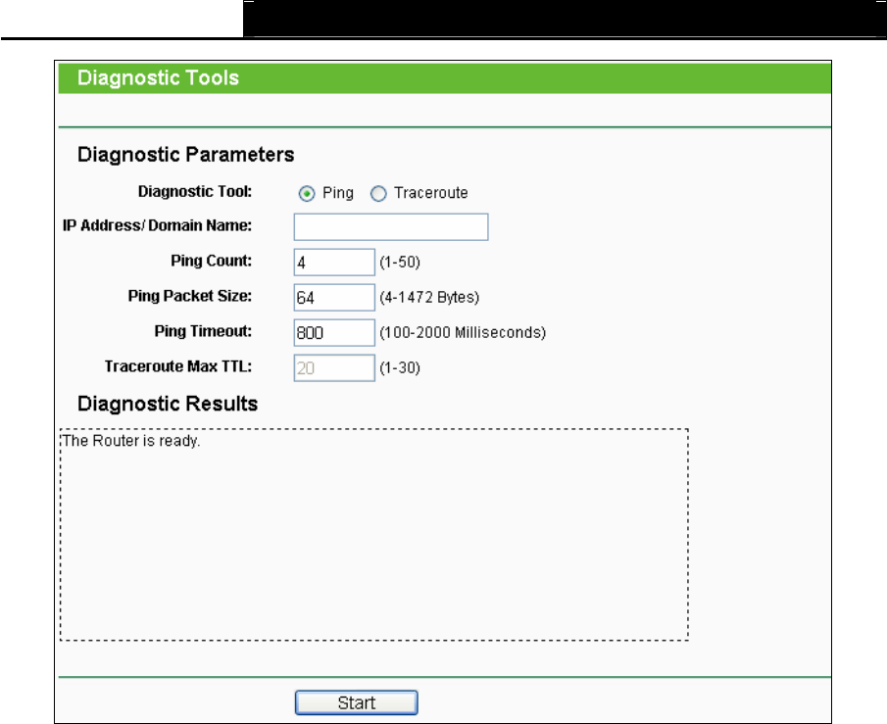The width and height of the screenshot is (887, 724).
Task: Click the Diagnostic Tools header title
Action: [x=158, y=78]
